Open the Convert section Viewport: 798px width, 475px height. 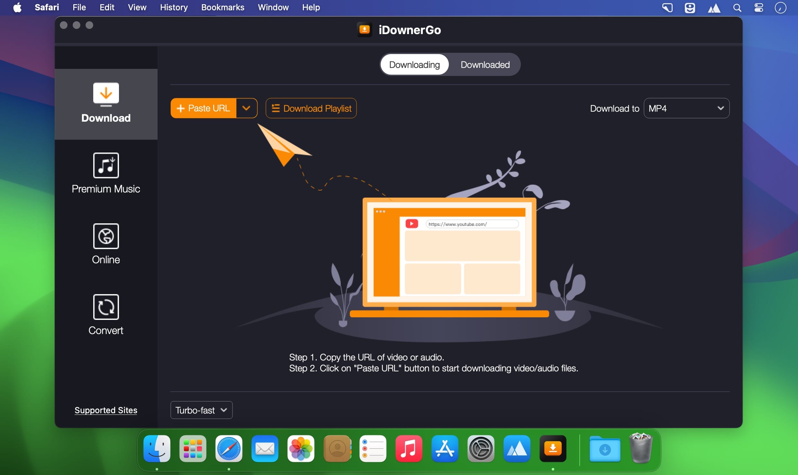tap(106, 315)
